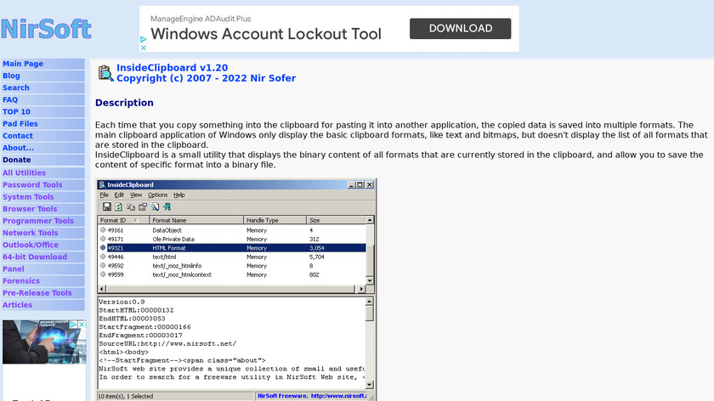The height and width of the screenshot is (401, 714).
Task: Open the View menu in InsideClipboard
Action: tap(136, 195)
